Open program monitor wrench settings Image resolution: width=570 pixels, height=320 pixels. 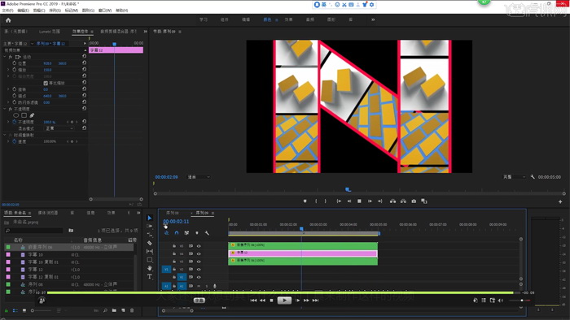pos(533,177)
